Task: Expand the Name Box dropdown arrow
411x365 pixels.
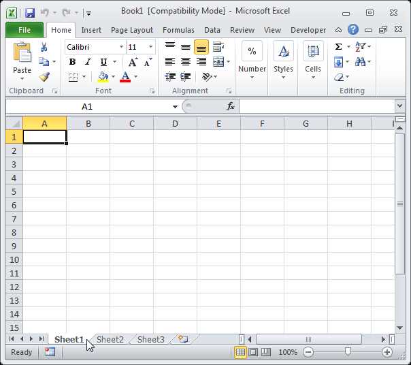Action: [x=175, y=107]
